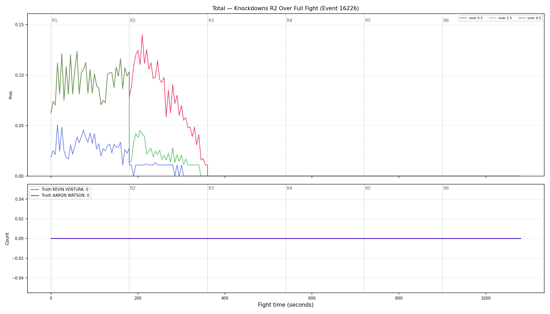
Task: Click the red swatch beside Truth KEVIN VENTURA
Action: (x=35, y=189)
